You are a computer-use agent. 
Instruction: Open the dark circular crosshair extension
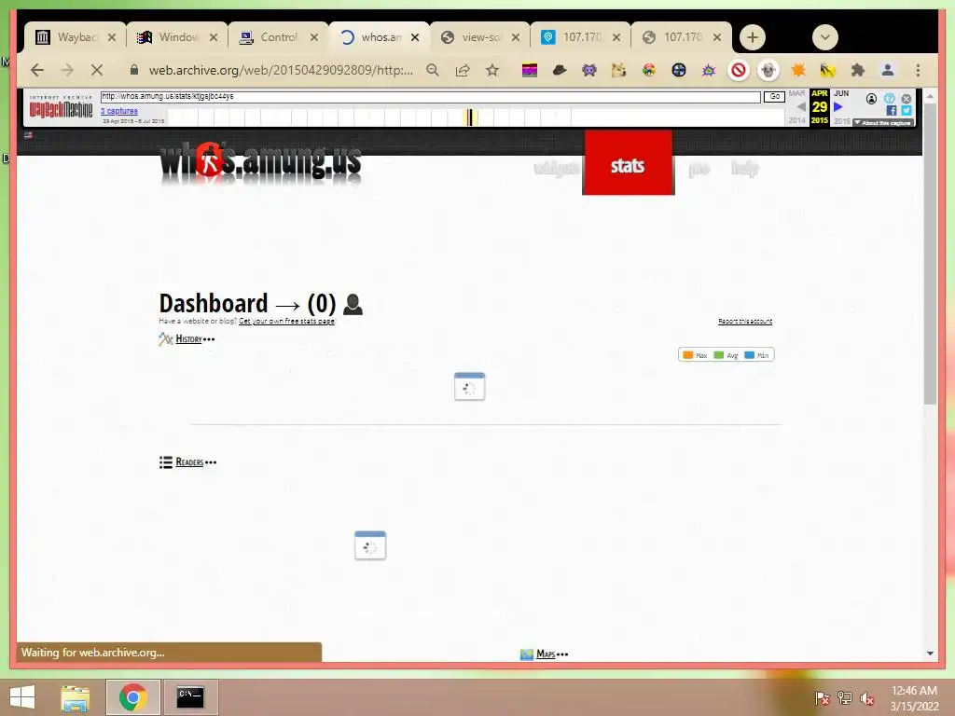(679, 71)
